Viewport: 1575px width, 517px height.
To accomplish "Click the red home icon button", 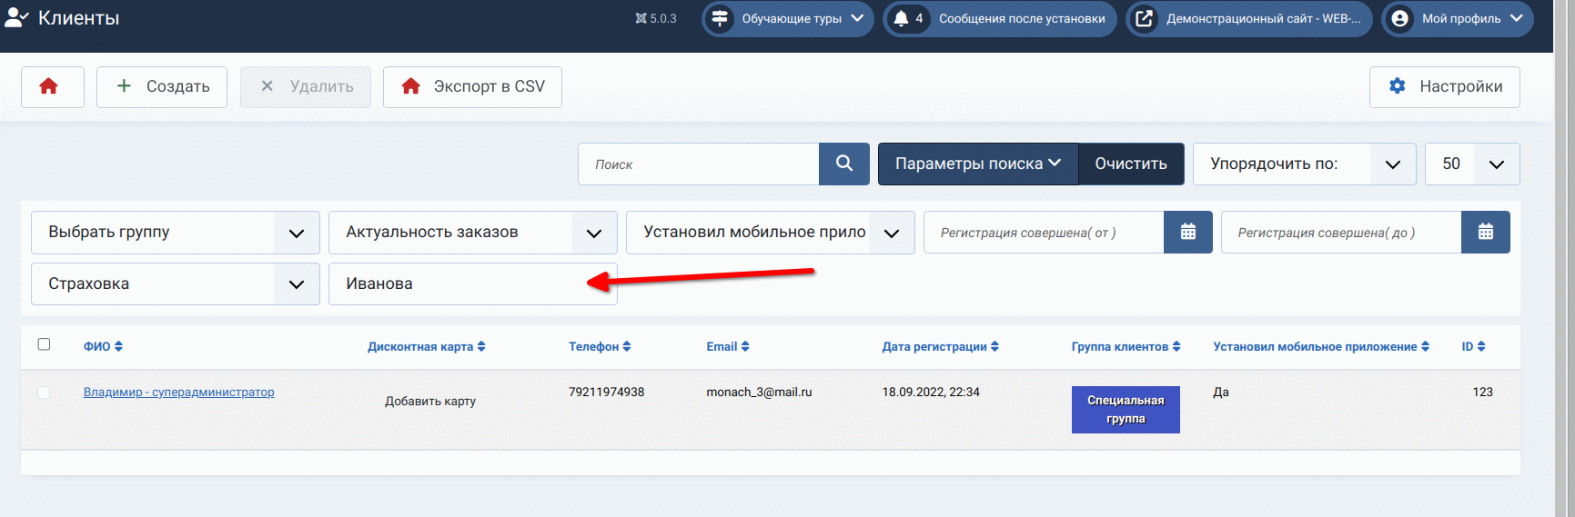I will 52,87.
